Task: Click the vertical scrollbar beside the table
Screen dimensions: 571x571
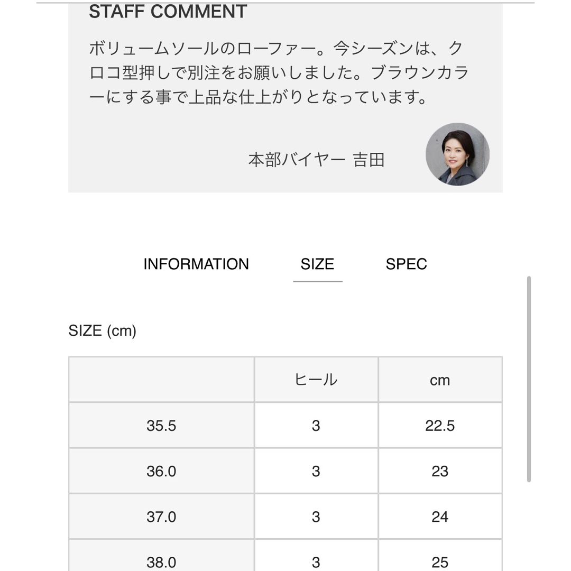Action: 529,379
